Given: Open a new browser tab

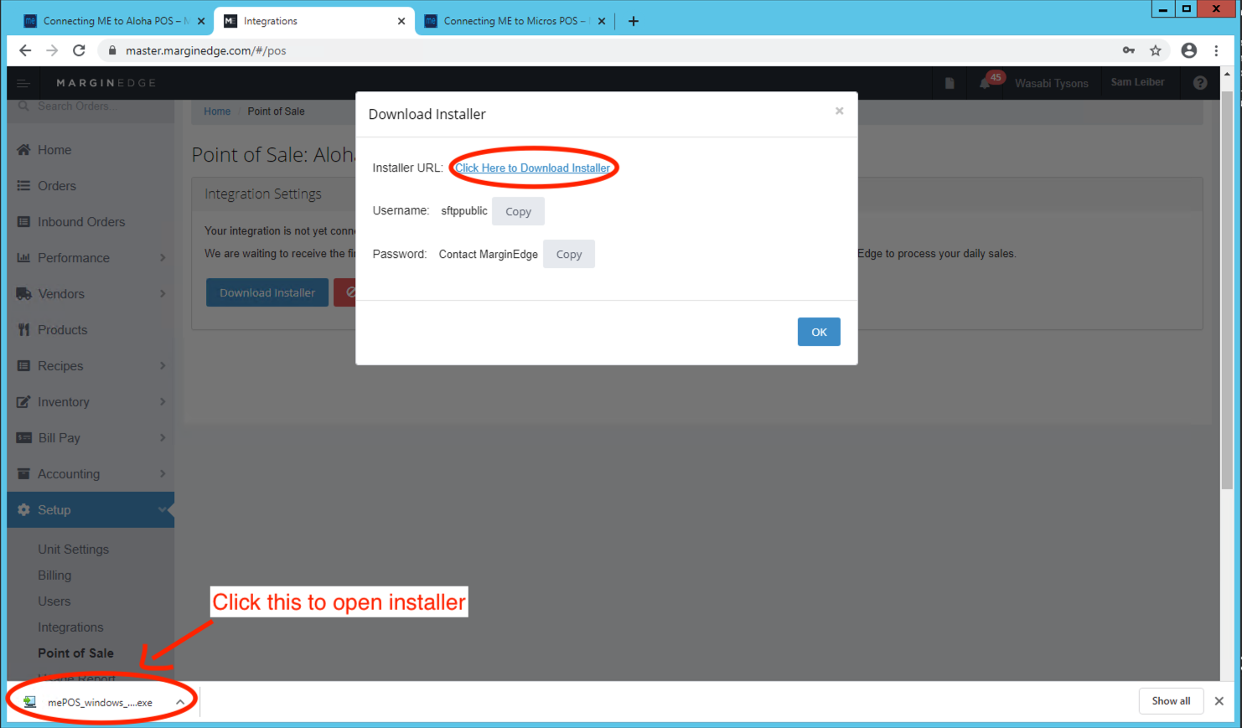Looking at the screenshot, I should click(634, 21).
